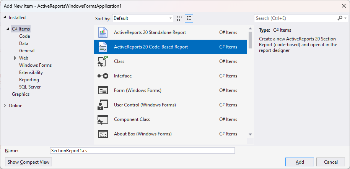The image size is (350, 169).
Task: Select the Reporting category
Action: [29, 80]
